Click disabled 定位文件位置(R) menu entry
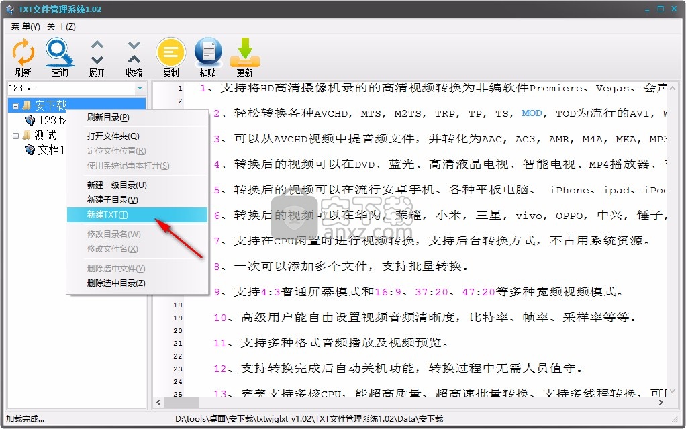 click(x=138, y=151)
